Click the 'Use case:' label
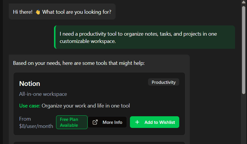The image size is (247, 144). [x=30, y=106]
